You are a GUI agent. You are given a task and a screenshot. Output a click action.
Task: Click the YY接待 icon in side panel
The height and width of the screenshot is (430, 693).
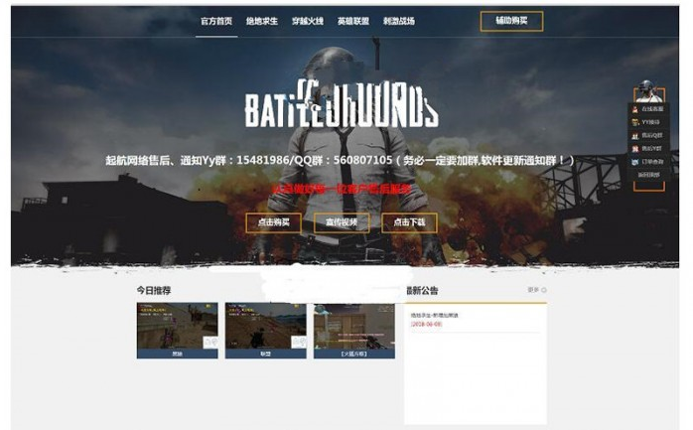pos(635,122)
